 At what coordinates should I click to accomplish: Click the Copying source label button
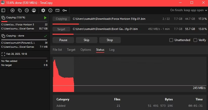pos(61,19)
